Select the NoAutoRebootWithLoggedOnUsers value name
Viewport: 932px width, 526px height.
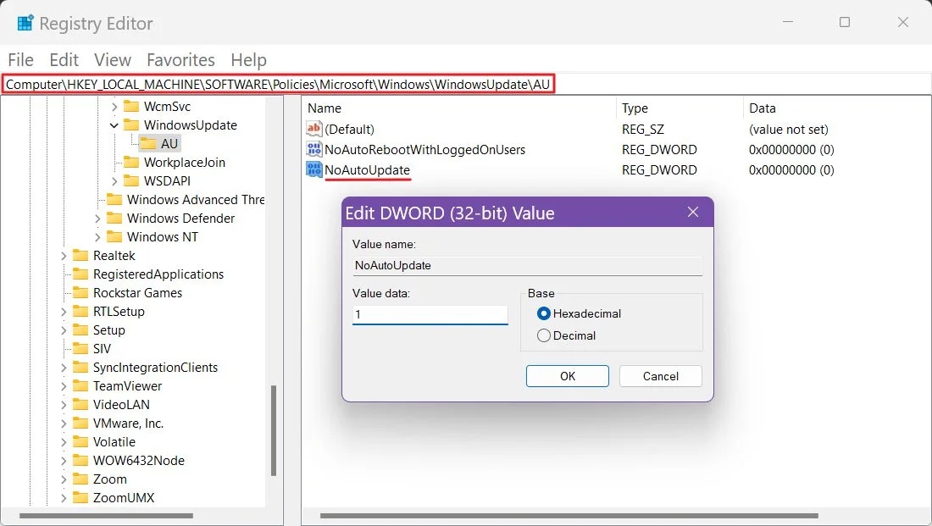[424, 149]
